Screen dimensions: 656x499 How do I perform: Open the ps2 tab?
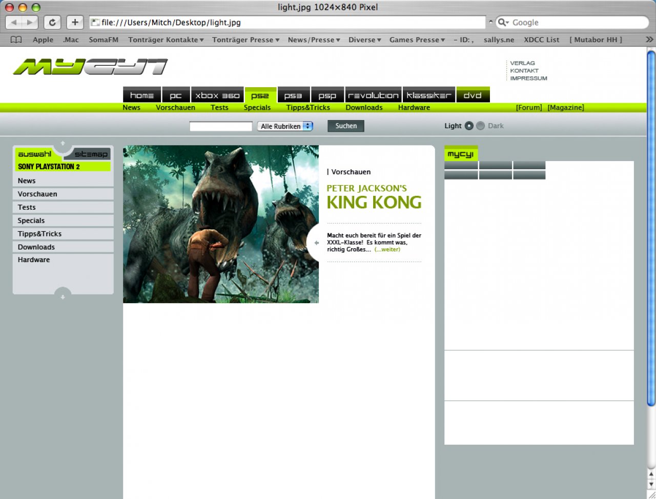point(260,95)
